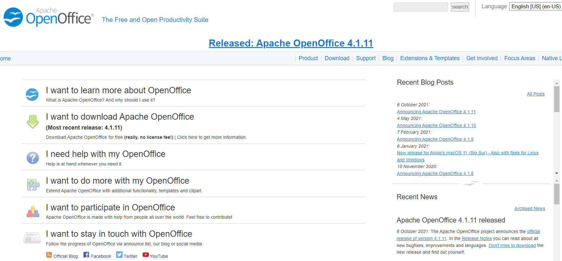Screen dimensions: 562x261
Task: Open the Language selection dropdown
Action: coord(536,6)
